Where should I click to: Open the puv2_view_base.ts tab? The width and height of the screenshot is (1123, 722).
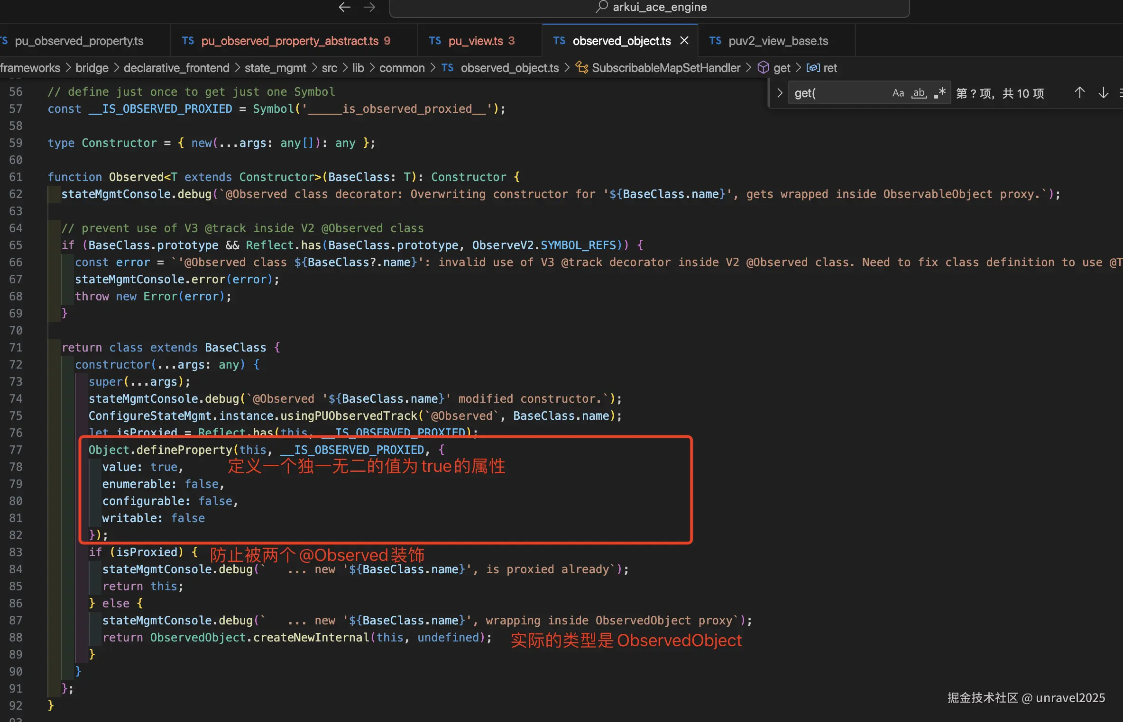pos(778,41)
